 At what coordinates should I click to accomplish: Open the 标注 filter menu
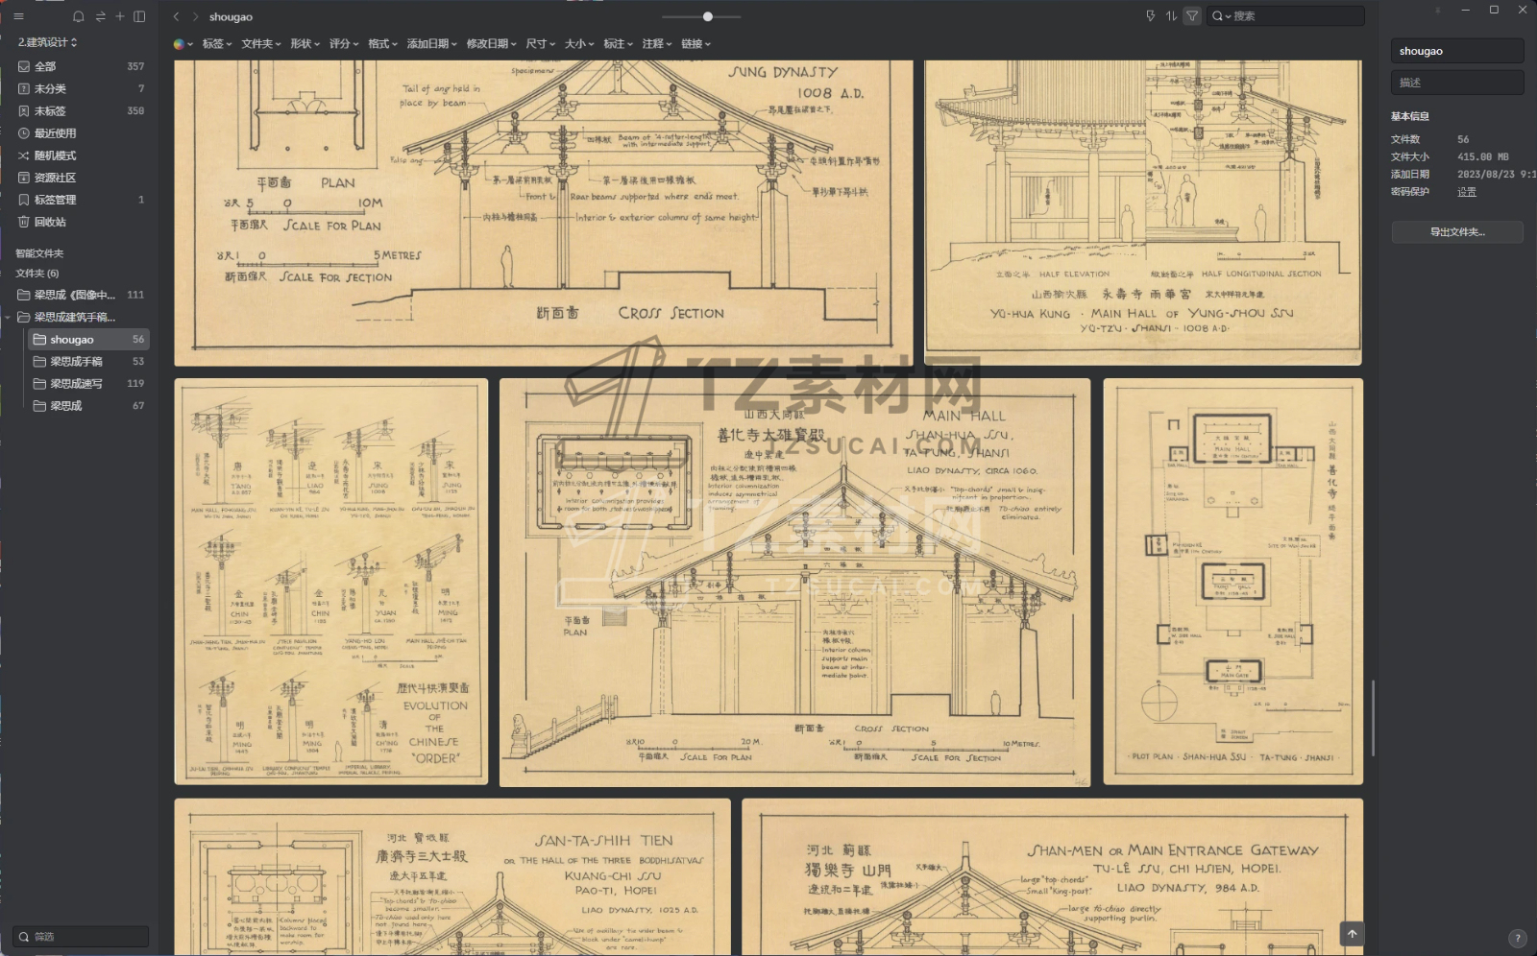coord(619,44)
